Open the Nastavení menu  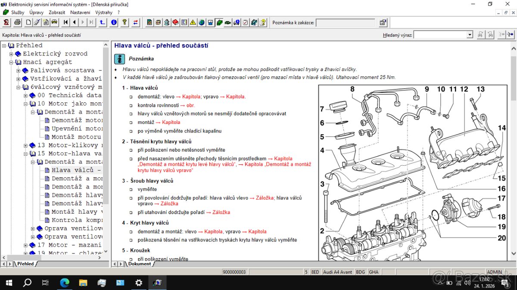pos(80,12)
